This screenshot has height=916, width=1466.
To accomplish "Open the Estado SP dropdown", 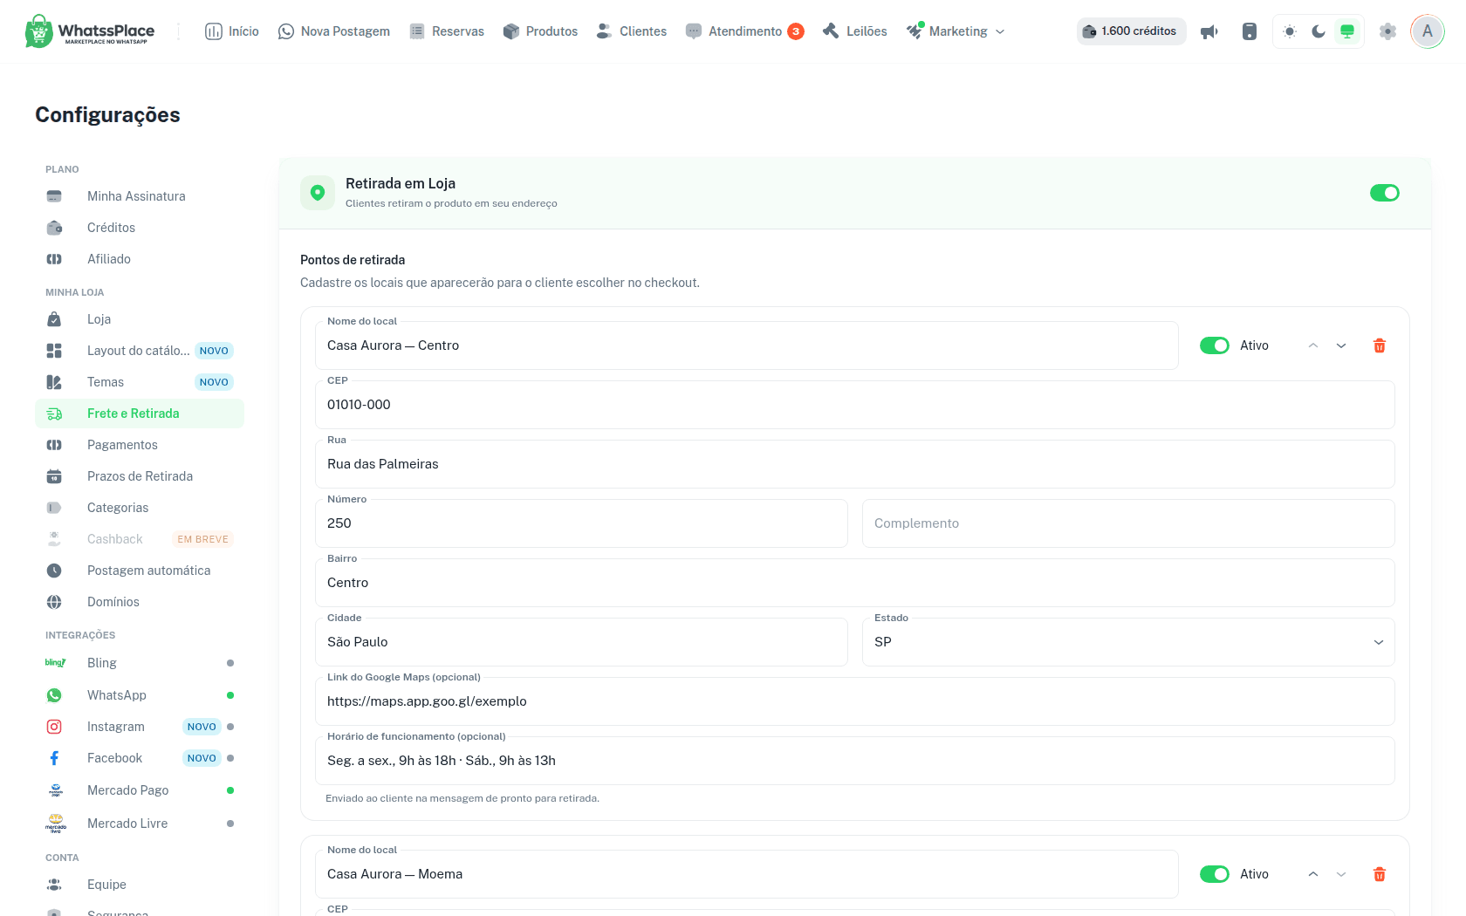I will click(x=1128, y=642).
